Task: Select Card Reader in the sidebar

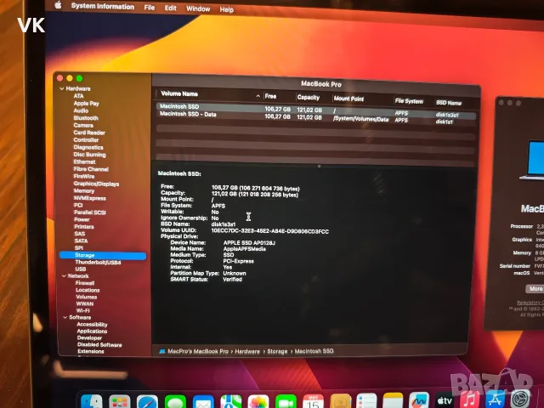Action: pyautogui.click(x=89, y=133)
